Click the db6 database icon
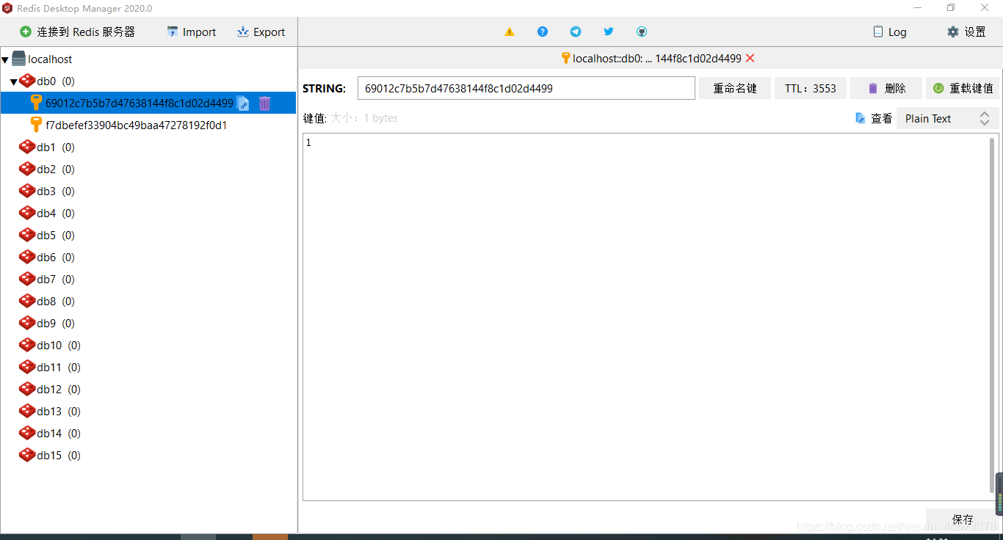Screen dimensions: 1003x540 tap(27, 257)
